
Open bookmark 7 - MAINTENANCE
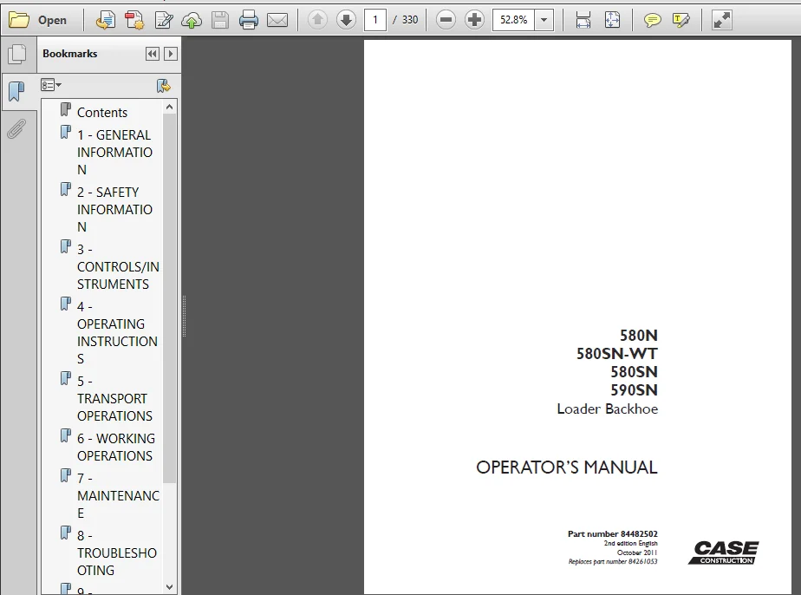pyautogui.click(x=118, y=496)
